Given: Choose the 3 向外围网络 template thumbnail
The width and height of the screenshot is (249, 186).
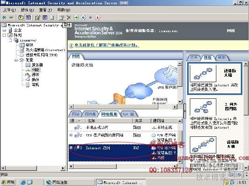Looking at the screenshot, I should point(203,107).
